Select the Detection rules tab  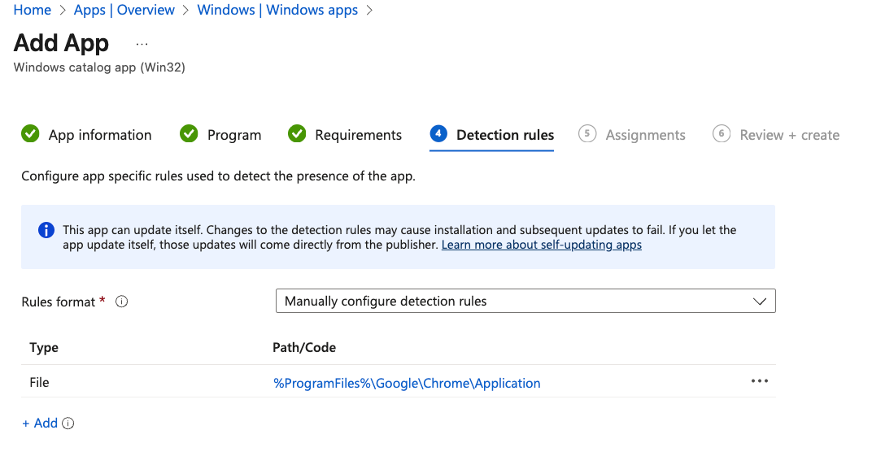(x=505, y=135)
